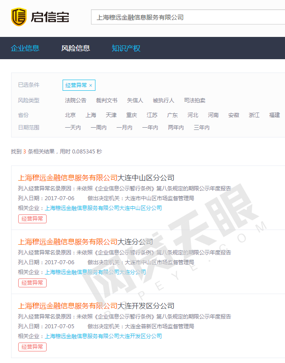Open the 知识产权 tab
Screen dimensions: 285x363
tap(126, 48)
